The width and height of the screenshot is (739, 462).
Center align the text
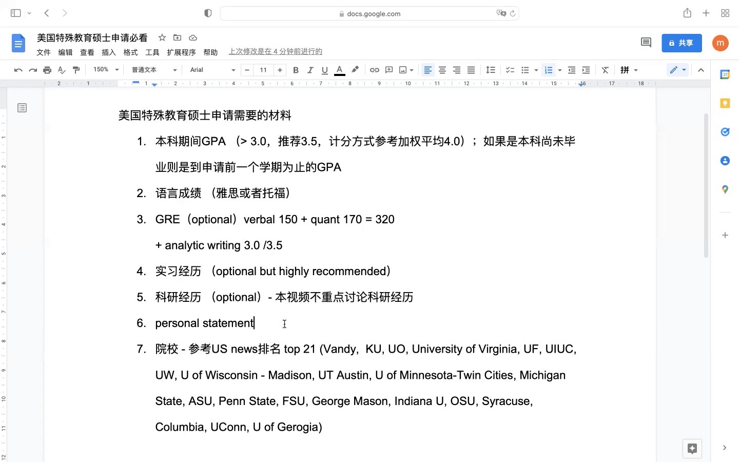pos(442,70)
